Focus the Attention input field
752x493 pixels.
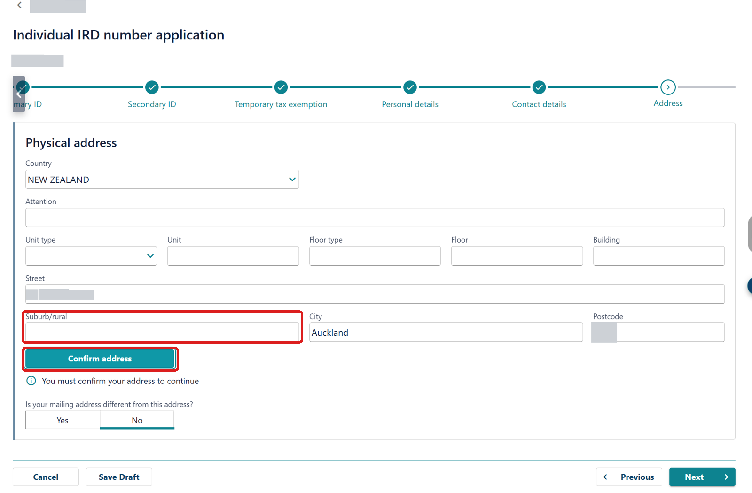coord(375,218)
